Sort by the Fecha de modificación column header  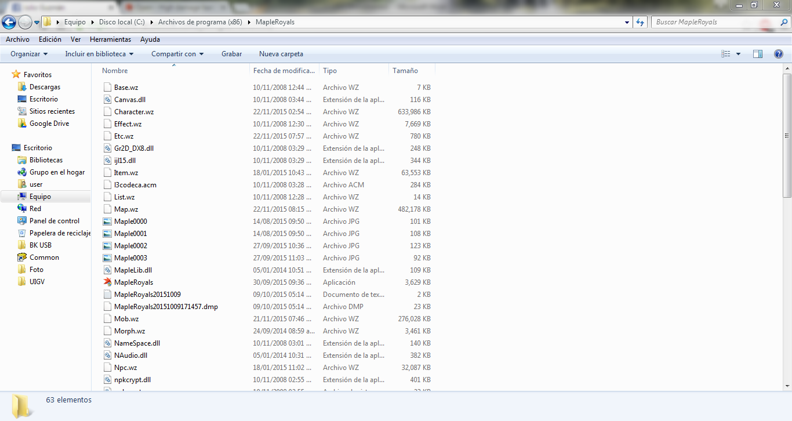click(x=285, y=71)
